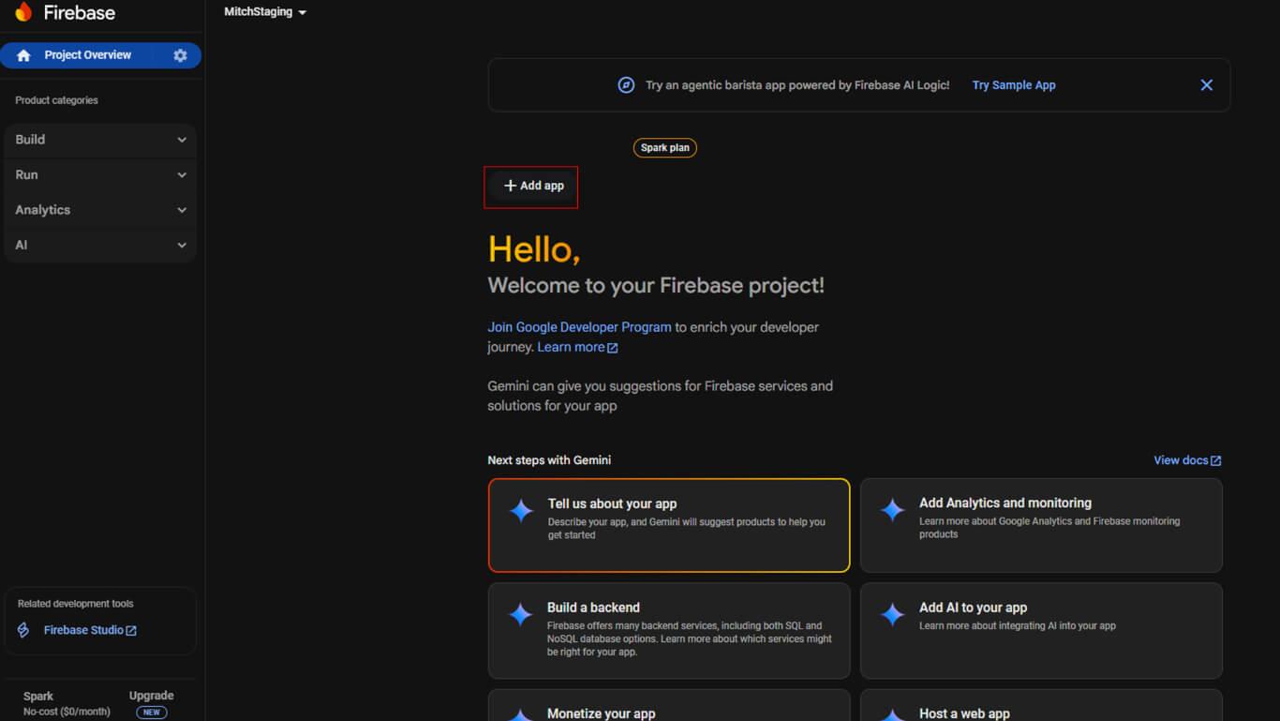Viewport: 1280px width, 721px height.
Task: Expand the Analytics category
Action: coord(100,210)
